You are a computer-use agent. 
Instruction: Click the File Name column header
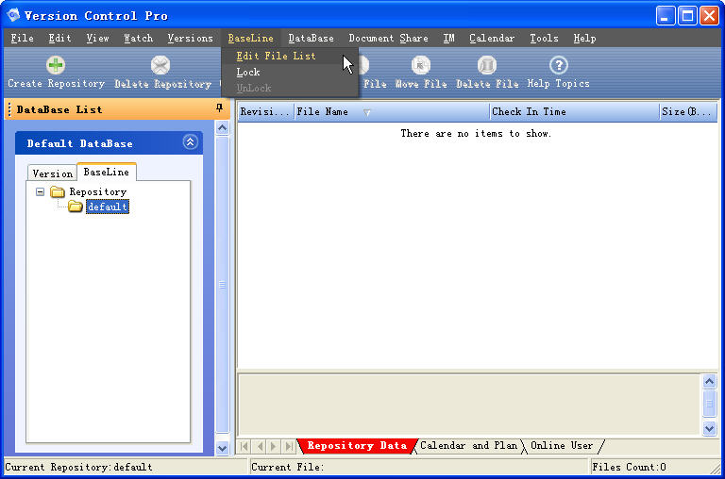[392, 112]
